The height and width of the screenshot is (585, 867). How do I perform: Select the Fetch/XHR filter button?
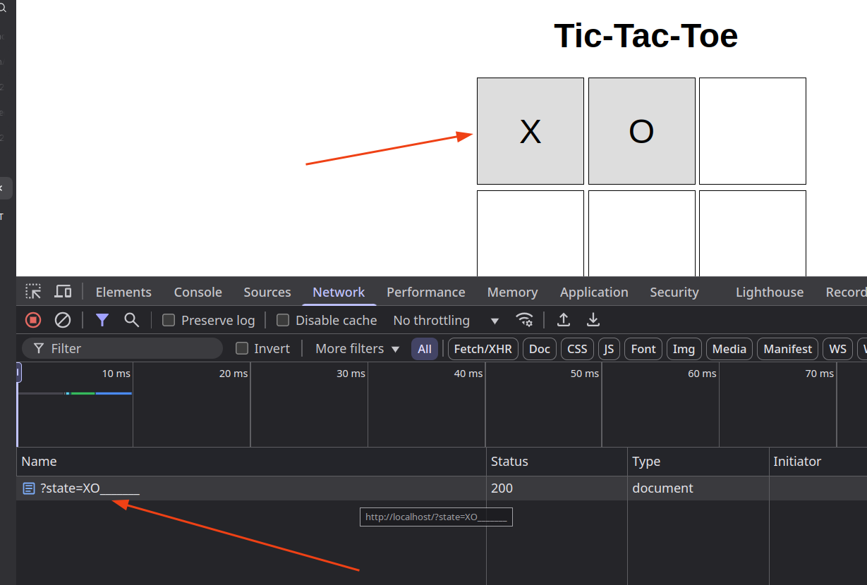pyautogui.click(x=483, y=349)
